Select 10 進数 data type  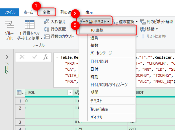click(x=107, y=30)
